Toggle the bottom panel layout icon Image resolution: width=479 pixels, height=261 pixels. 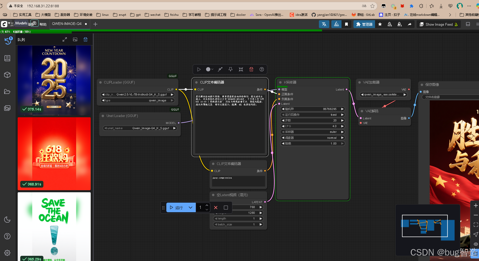(468, 24)
